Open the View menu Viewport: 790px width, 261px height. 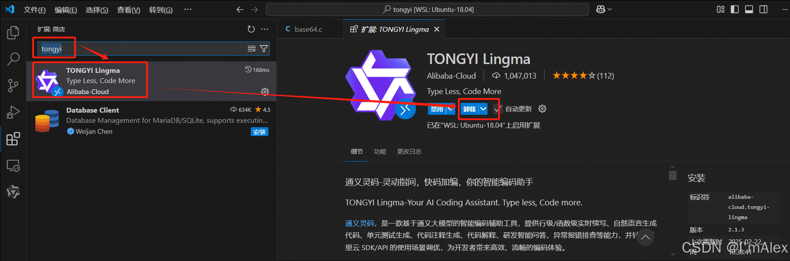point(129,10)
